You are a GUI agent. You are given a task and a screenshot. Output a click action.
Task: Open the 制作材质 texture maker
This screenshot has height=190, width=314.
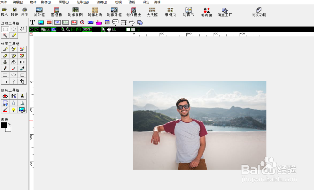95,12
